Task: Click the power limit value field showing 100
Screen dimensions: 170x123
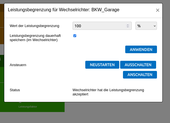Action: coord(102,26)
